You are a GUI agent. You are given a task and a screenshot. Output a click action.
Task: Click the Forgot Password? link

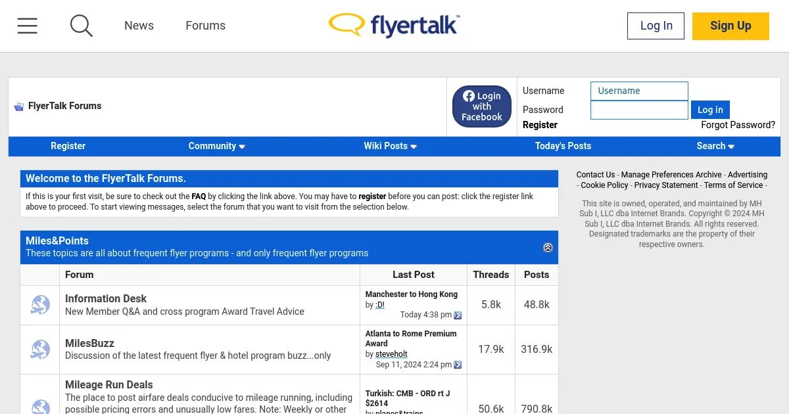(738, 125)
